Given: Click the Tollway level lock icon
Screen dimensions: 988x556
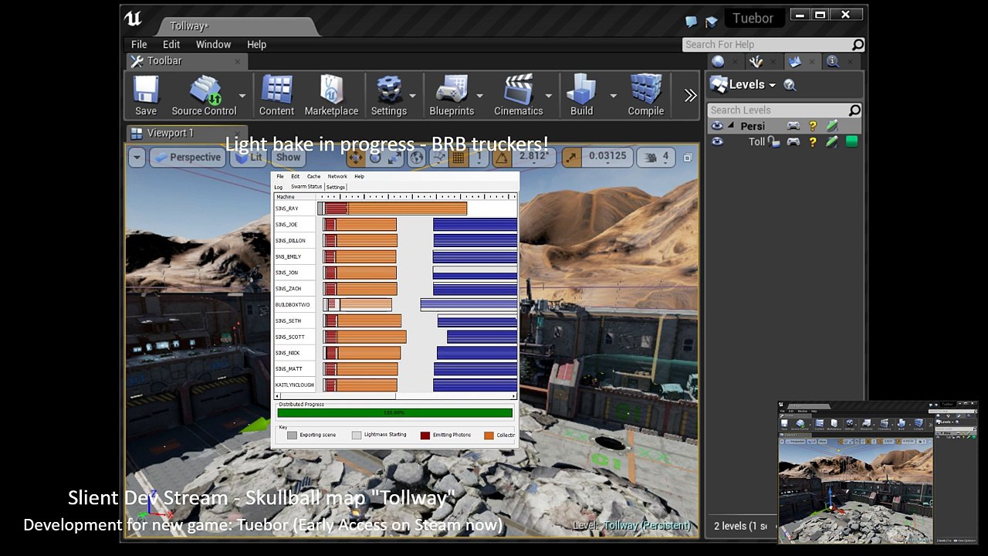Looking at the screenshot, I should [x=773, y=141].
